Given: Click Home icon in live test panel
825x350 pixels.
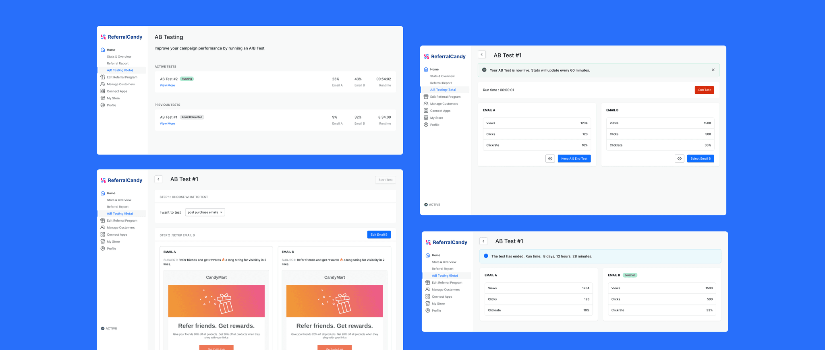Looking at the screenshot, I should [x=426, y=69].
